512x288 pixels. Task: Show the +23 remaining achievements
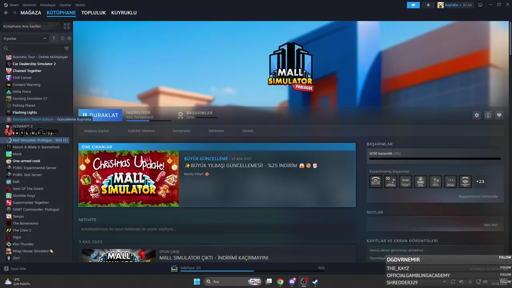(x=480, y=181)
